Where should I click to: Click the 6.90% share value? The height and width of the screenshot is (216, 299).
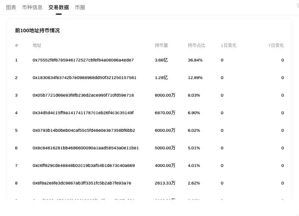coord(194,113)
